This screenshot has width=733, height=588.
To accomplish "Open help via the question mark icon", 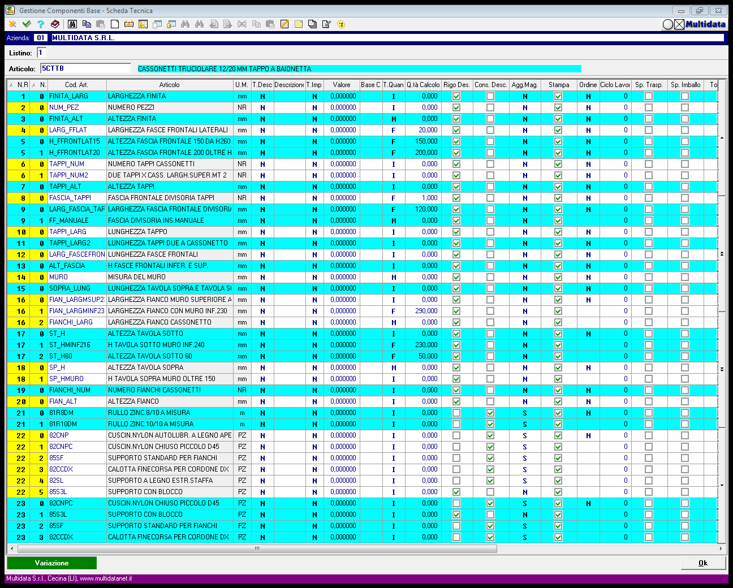I will point(41,24).
